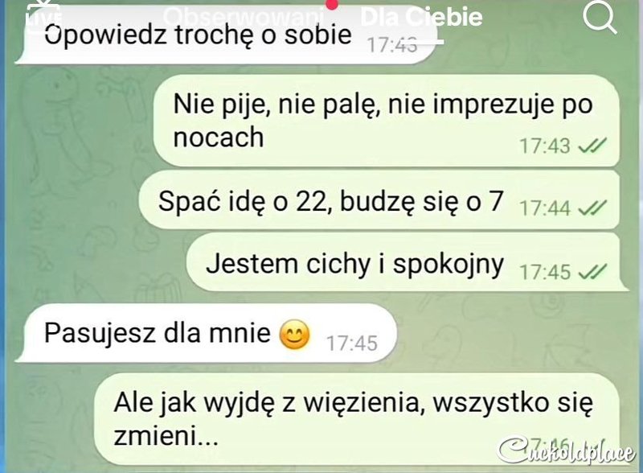Click the 17:43 timestamp of first incoming message
The height and width of the screenshot is (473, 643).
pyautogui.click(x=391, y=45)
